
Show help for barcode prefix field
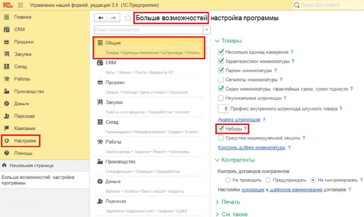(x=341, y=109)
